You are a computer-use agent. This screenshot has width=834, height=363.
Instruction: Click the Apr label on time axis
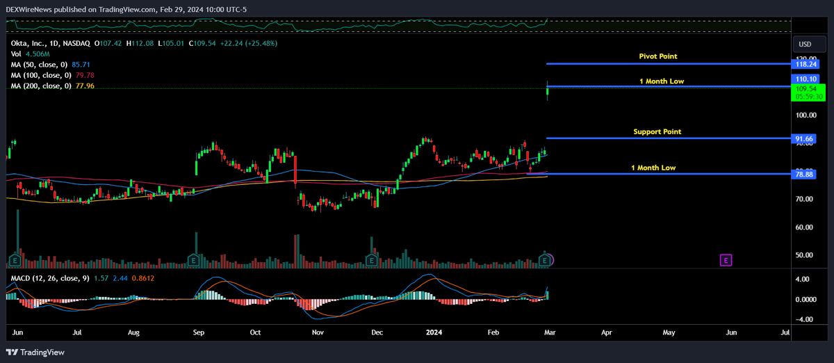[x=607, y=333]
